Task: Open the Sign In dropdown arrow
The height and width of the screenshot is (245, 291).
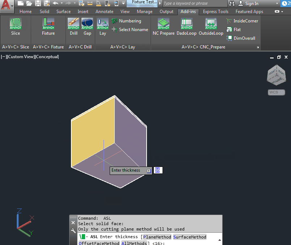Action: point(277,3)
